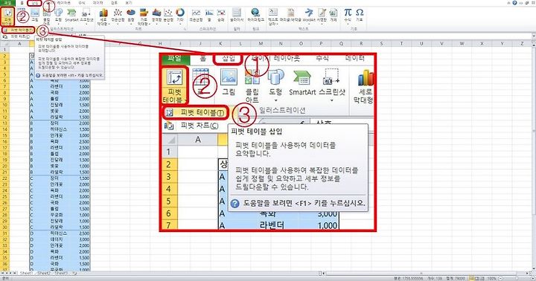Expand the 피벗 테이블 split button in the enlarged inset
536x281 pixels.
[175, 97]
